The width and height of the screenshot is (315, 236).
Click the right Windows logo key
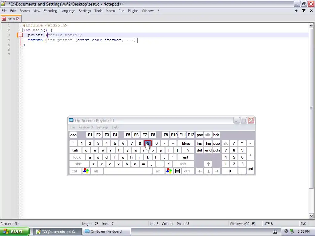tap(169, 171)
